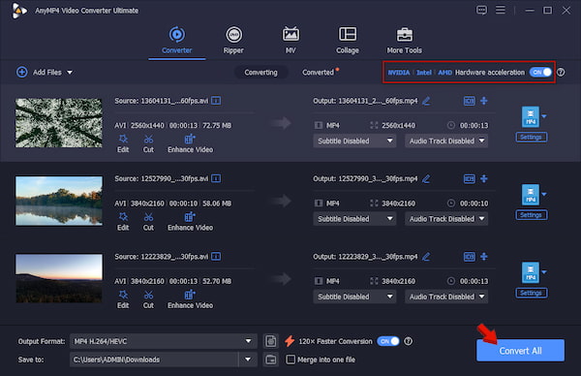Click the Save to path field
The image size is (581, 376).
tap(154, 360)
